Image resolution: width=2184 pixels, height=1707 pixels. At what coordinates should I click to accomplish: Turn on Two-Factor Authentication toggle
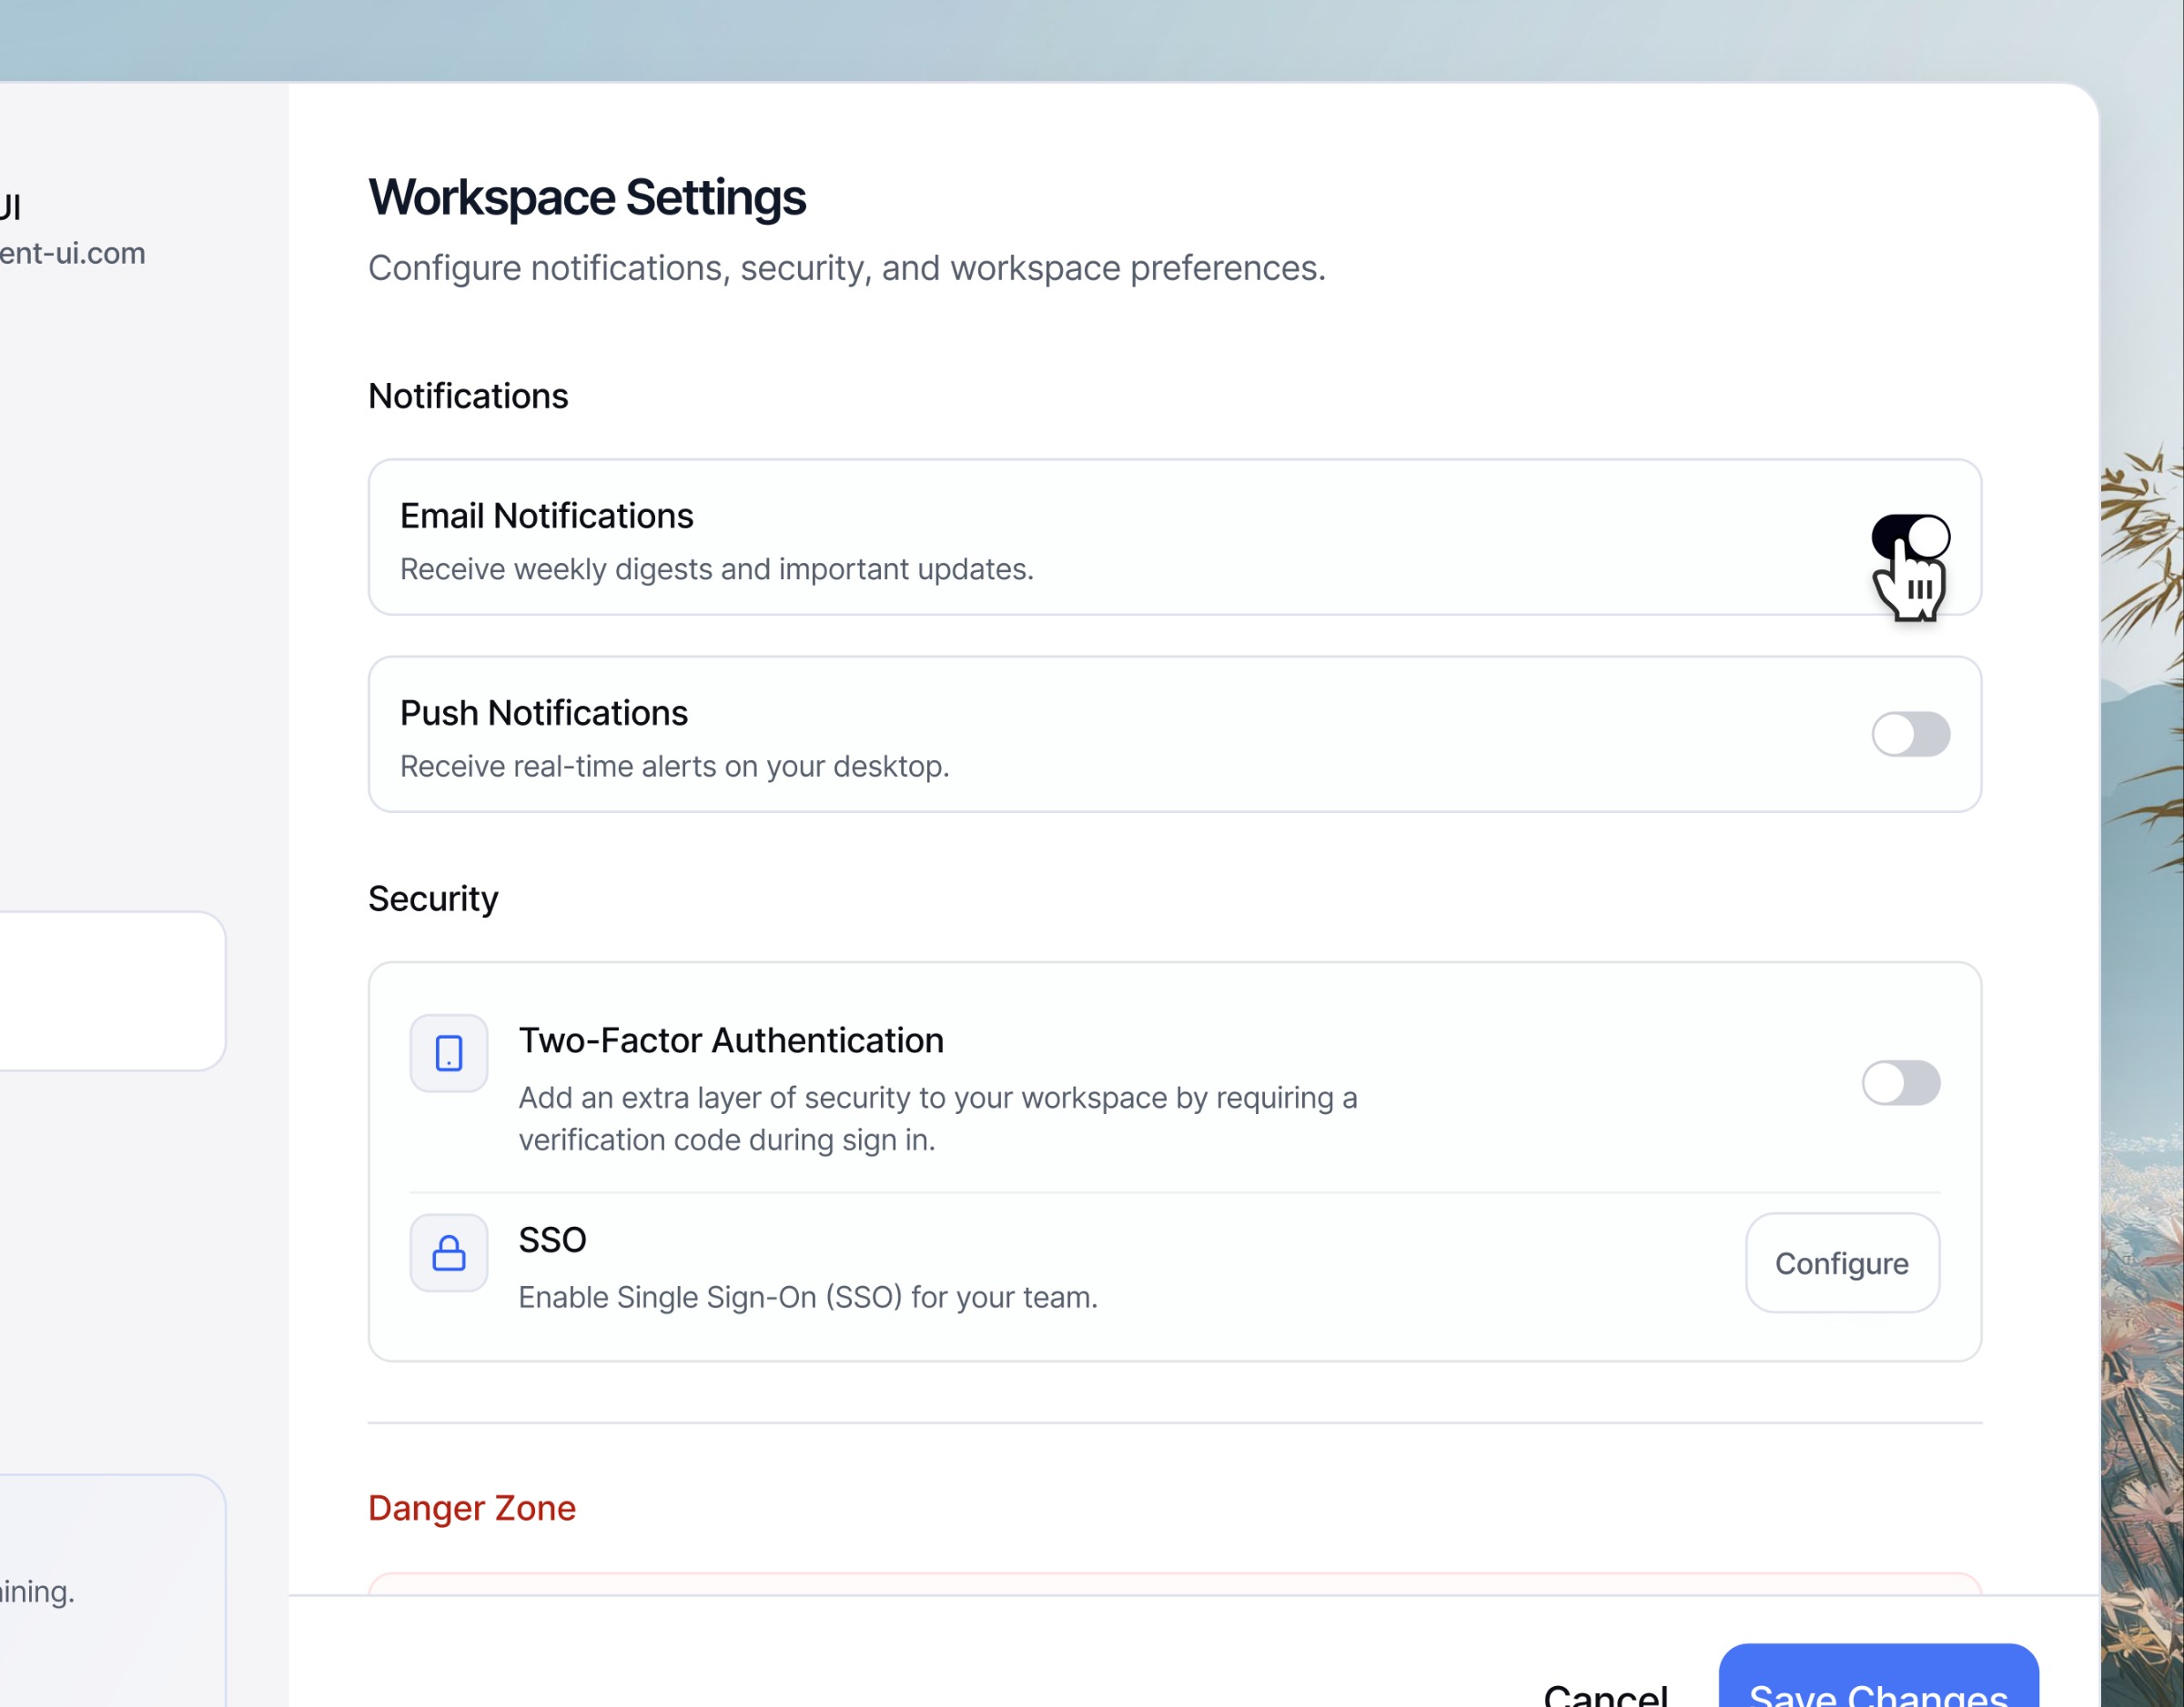click(x=1900, y=1082)
